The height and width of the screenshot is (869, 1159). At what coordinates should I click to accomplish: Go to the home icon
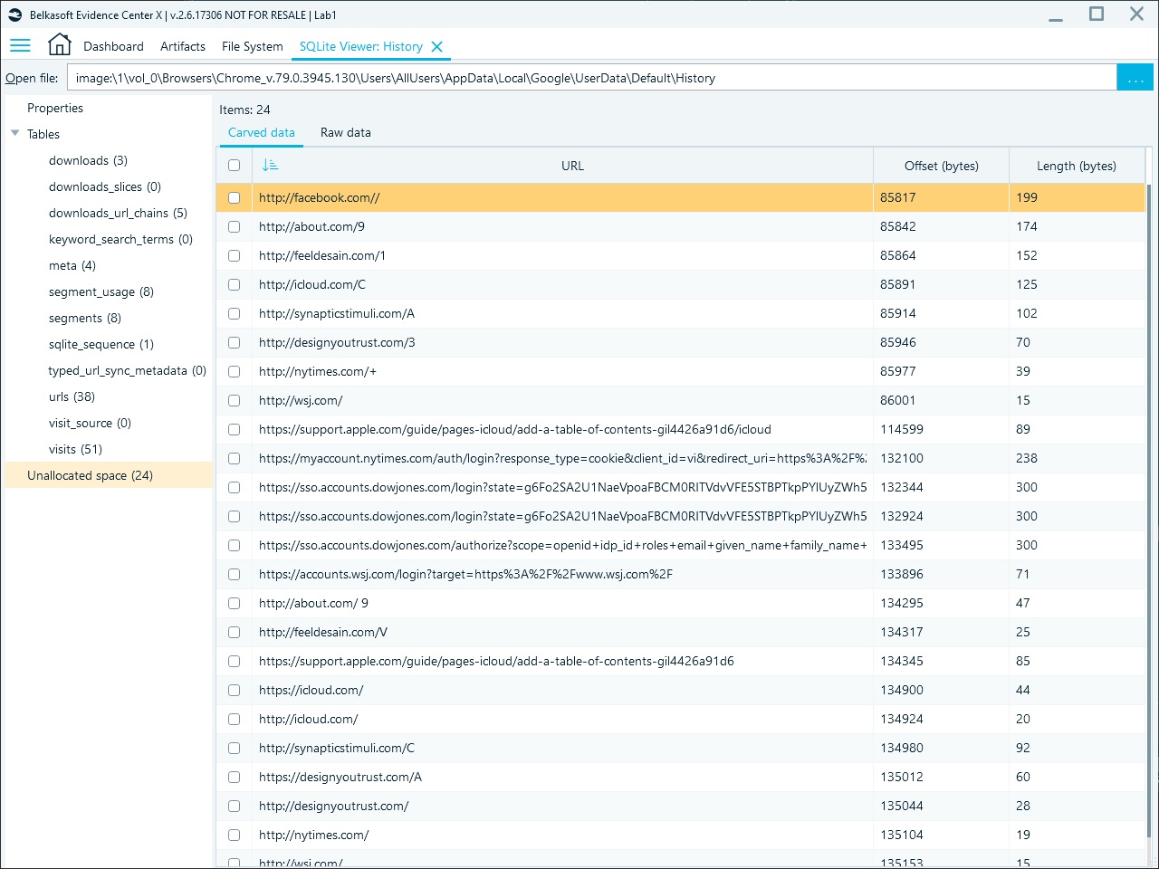click(60, 44)
